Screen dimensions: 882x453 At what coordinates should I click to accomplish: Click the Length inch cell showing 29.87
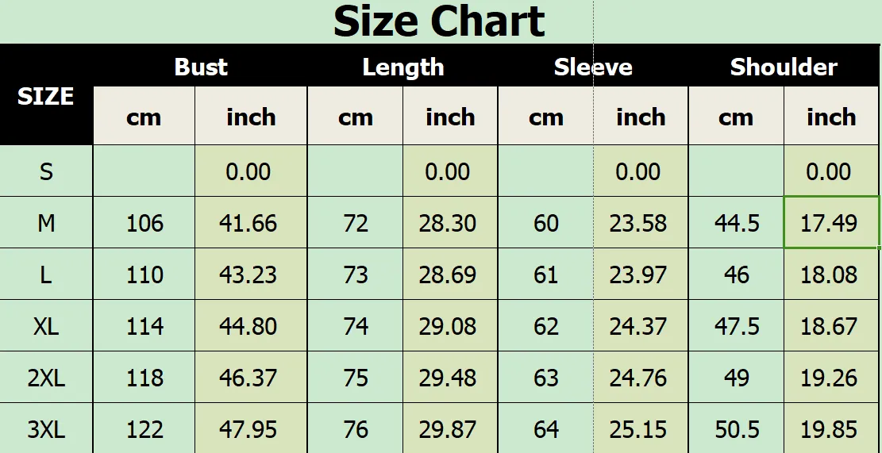coord(450,429)
